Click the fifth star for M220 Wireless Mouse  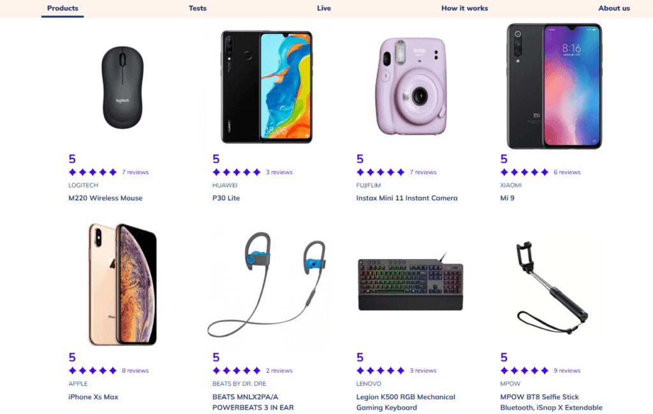tap(113, 172)
